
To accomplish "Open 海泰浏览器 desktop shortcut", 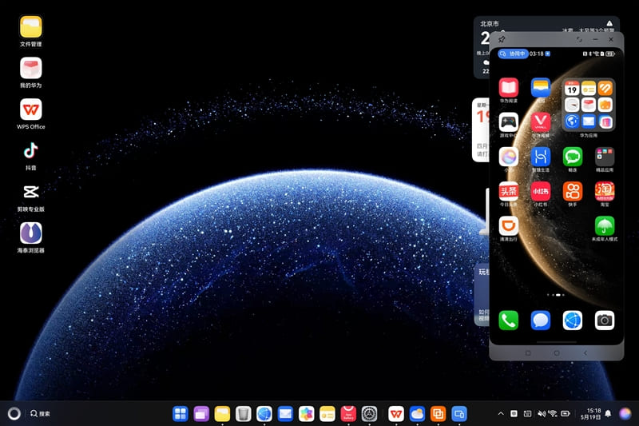I will (x=30, y=234).
